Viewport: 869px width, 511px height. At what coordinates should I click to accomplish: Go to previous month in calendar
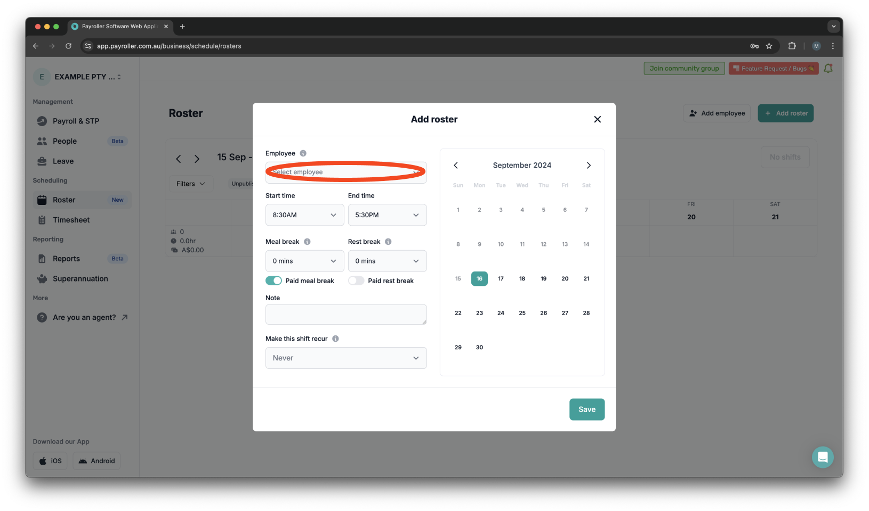[456, 166]
